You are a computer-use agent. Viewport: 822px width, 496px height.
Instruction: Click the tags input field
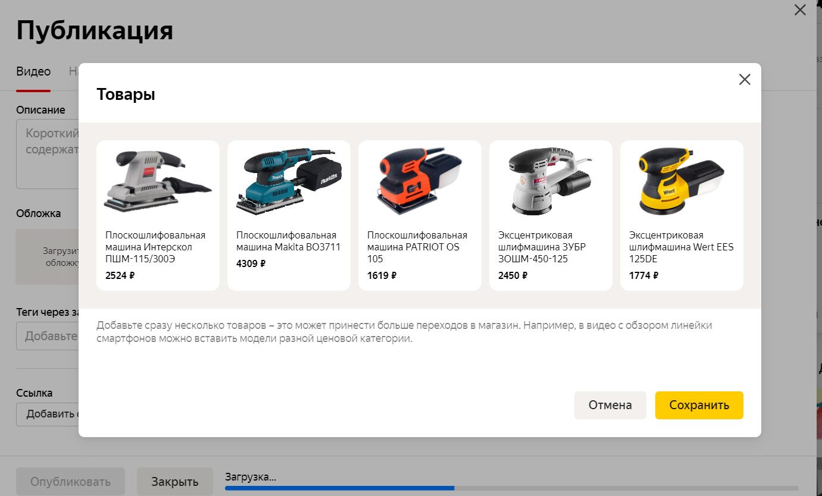48,336
